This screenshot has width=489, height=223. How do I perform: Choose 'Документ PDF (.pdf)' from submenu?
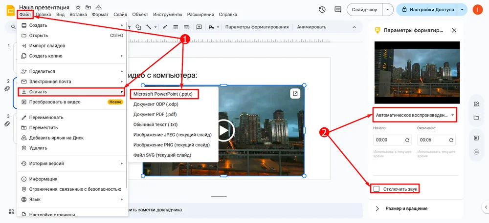155,114
